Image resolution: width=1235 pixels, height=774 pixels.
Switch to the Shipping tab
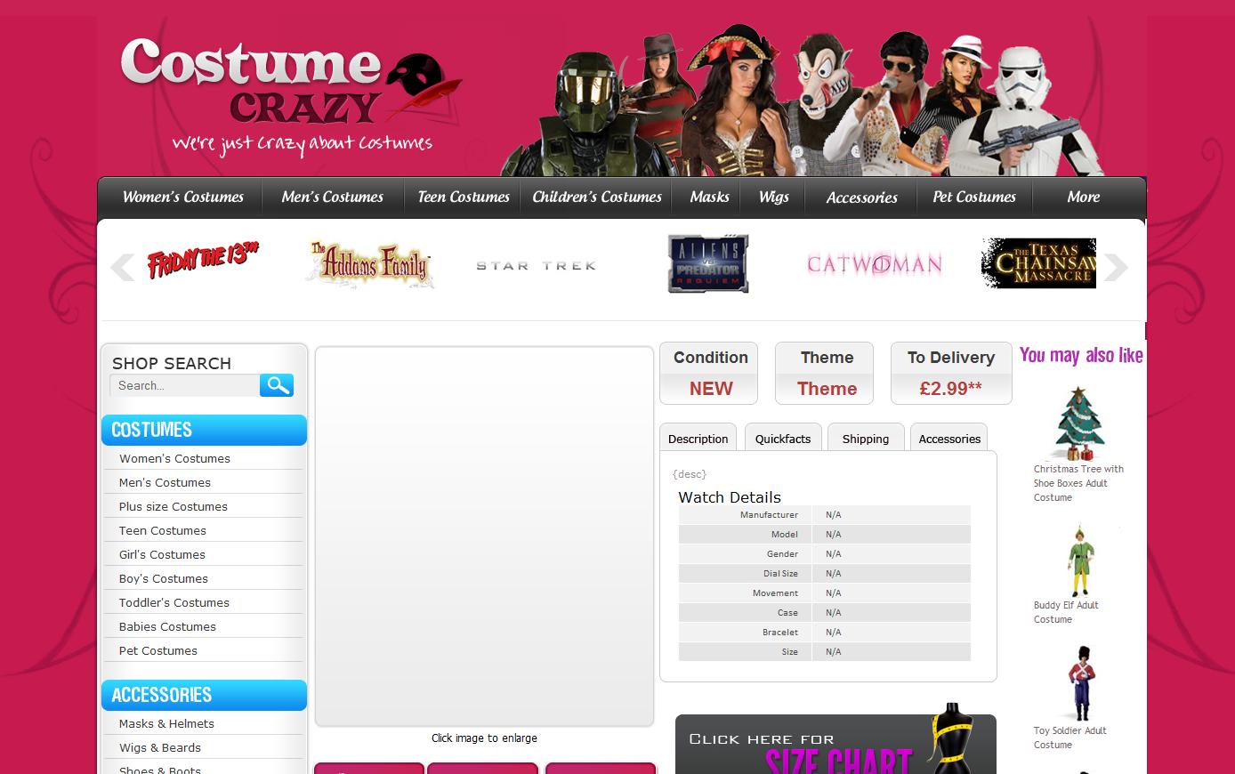866,438
